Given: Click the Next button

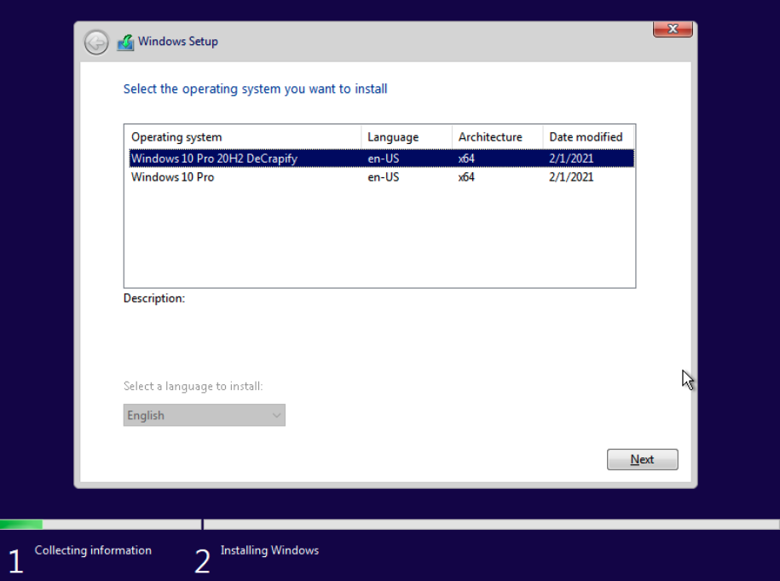Looking at the screenshot, I should point(642,459).
